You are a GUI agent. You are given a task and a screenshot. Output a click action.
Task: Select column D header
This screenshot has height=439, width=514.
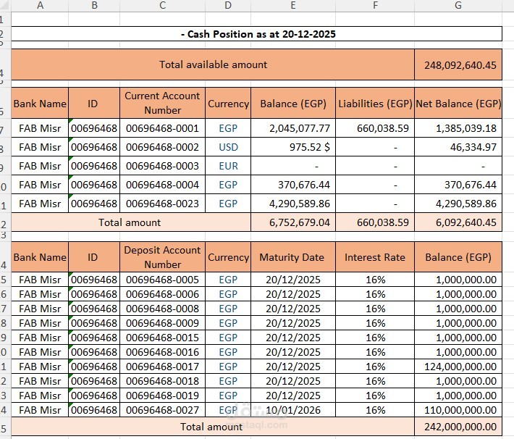click(x=228, y=5)
